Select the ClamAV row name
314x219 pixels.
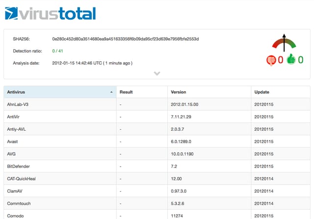pyautogui.click(x=15, y=191)
